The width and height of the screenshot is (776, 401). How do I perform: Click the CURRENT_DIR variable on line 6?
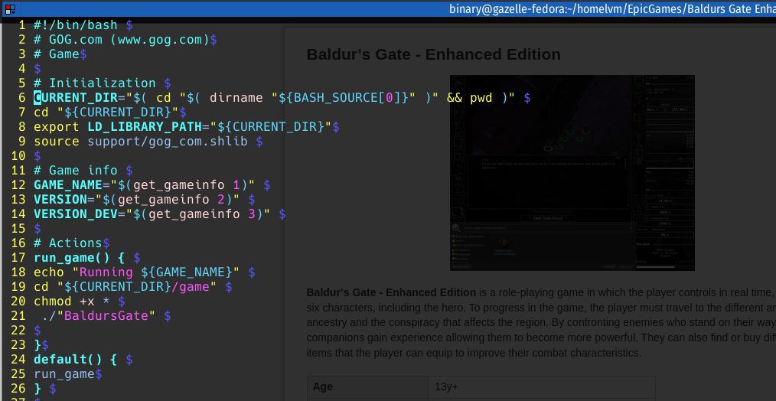(x=75, y=98)
